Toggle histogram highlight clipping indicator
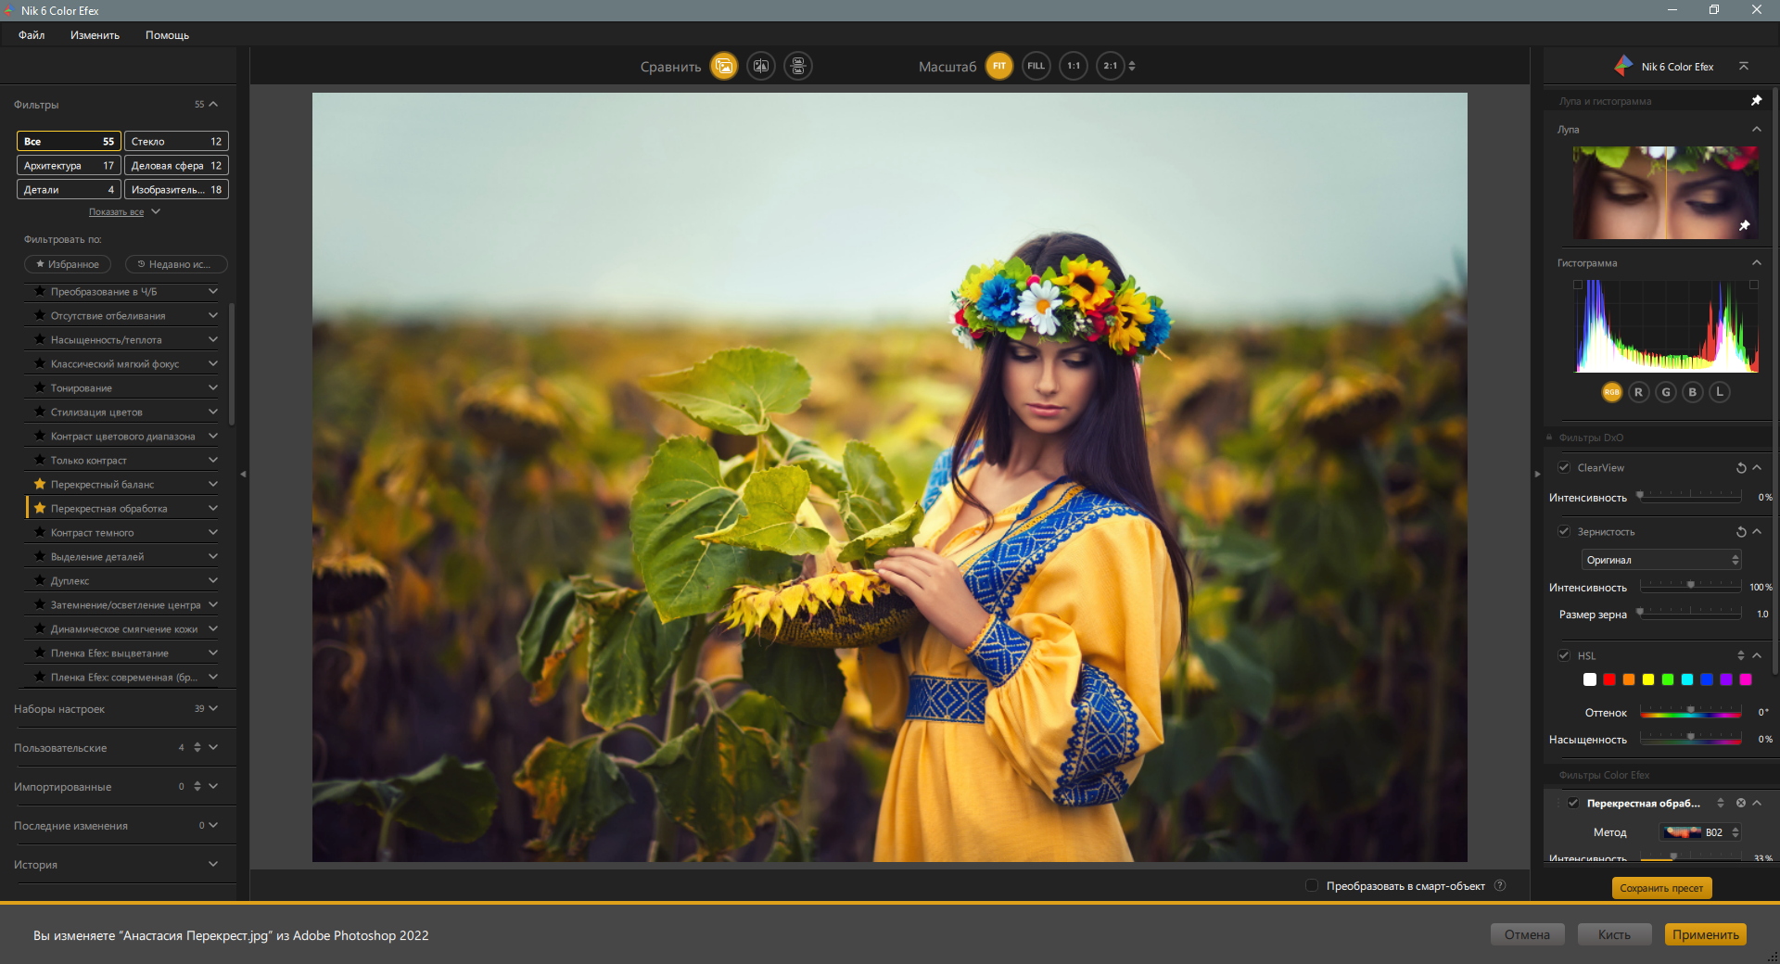Image resolution: width=1780 pixels, height=964 pixels. (x=1753, y=285)
